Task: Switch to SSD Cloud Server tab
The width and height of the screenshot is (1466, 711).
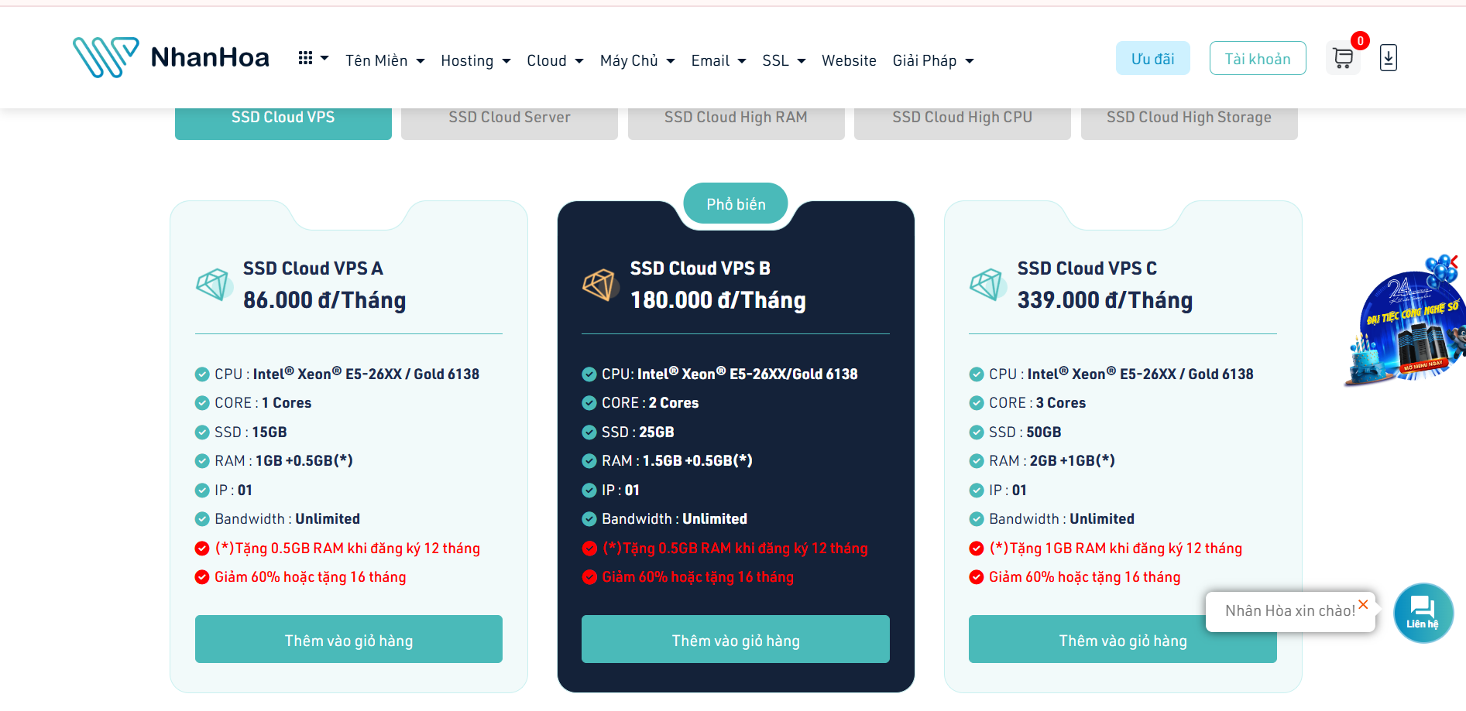Action: 509,118
